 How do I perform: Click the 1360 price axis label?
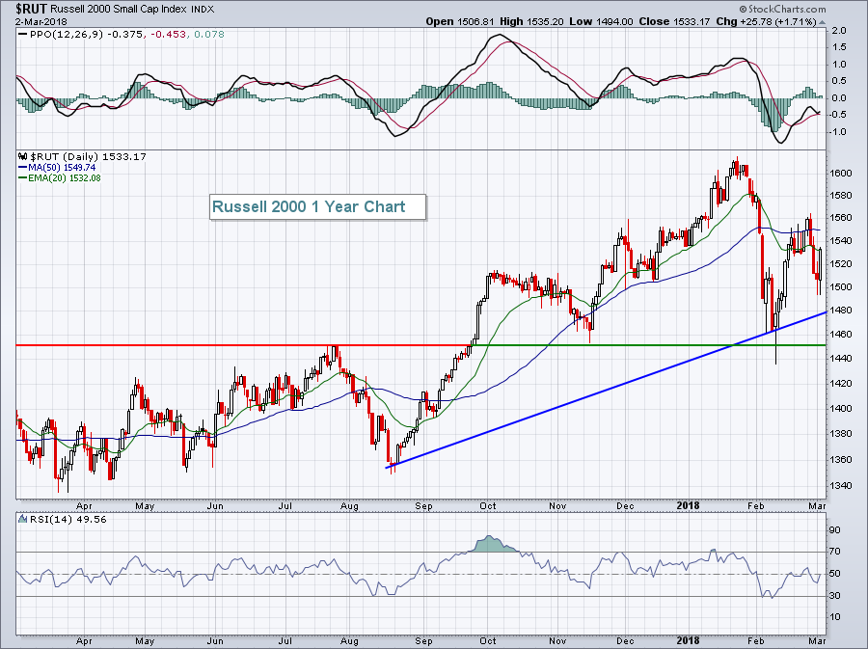tap(841, 459)
